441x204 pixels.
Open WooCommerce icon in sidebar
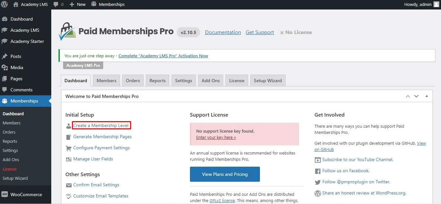pyautogui.click(x=5, y=195)
